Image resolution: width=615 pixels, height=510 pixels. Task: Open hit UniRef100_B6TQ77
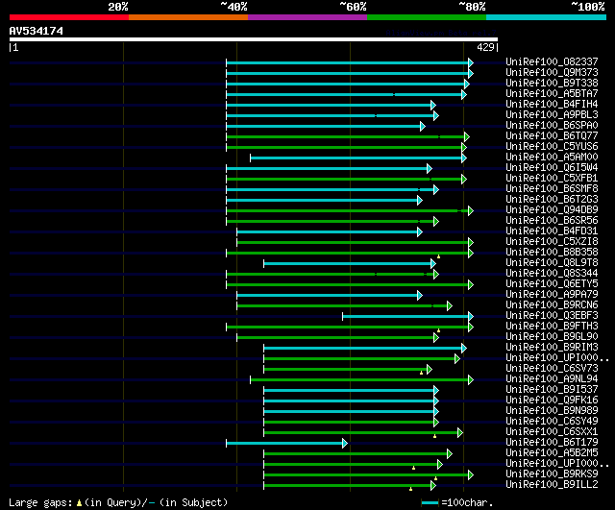click(552, 135)
